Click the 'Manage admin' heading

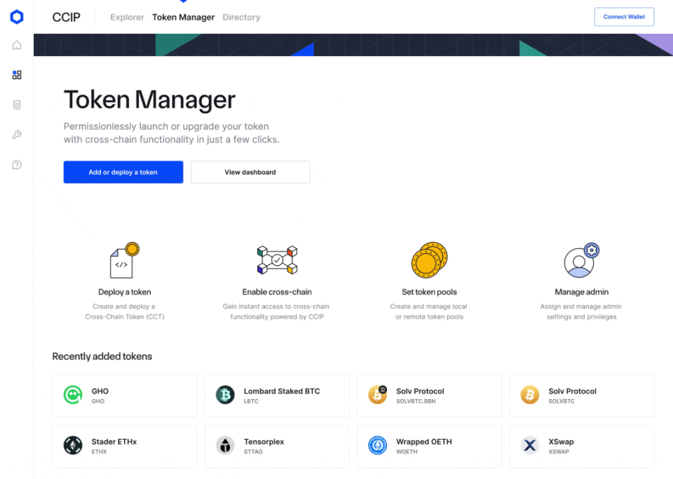coord(582,292)
